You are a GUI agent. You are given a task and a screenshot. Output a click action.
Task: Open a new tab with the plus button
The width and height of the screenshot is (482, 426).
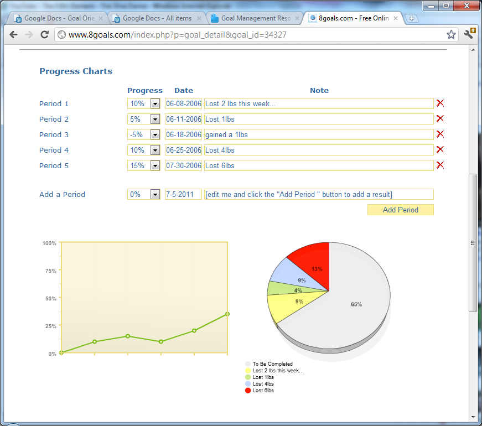click(x=412, y=18)
